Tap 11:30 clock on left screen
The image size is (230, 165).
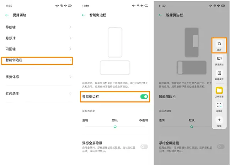pos(9,6)
